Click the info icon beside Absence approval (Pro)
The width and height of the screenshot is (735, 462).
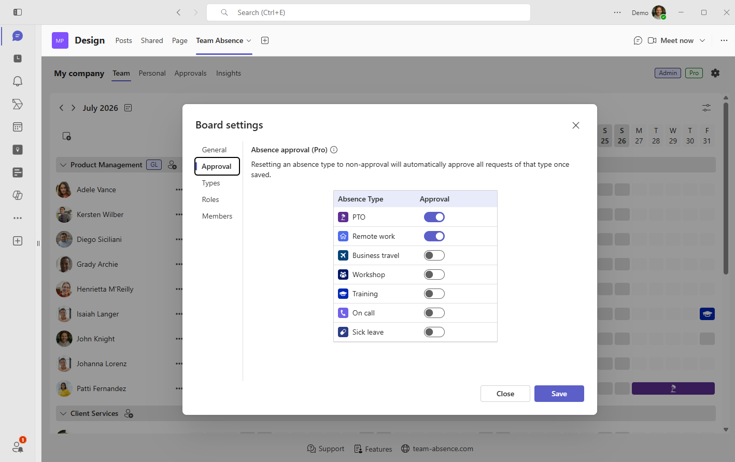coord(334,150)
